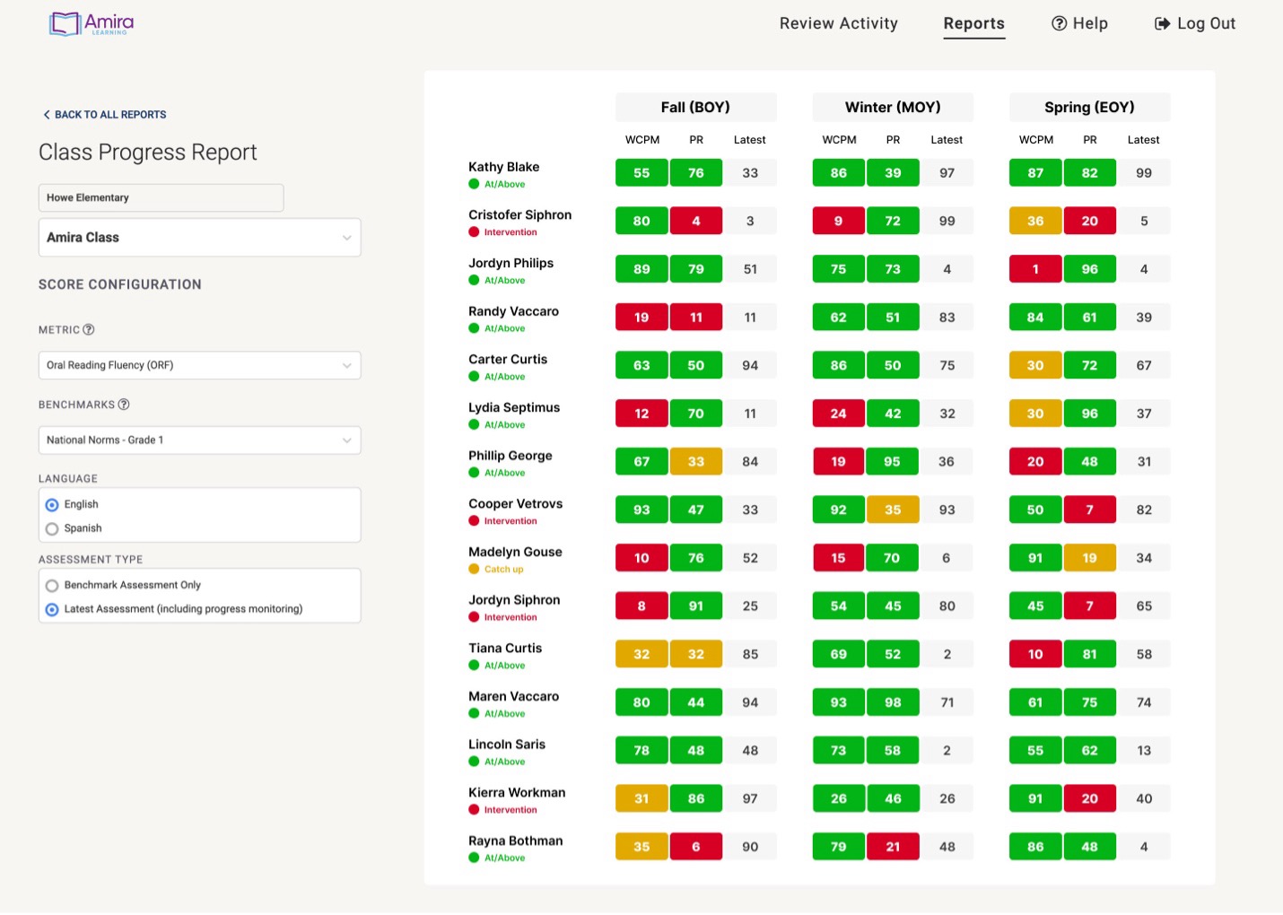This screenshot has height=915, width=1283.
Task: Click Jordyn Philips' red Spring WCPM cell 1
Action: (x=1035, y=269)
